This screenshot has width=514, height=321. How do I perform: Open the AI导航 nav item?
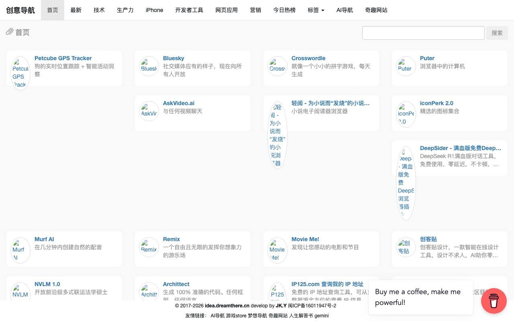point(345,10)
